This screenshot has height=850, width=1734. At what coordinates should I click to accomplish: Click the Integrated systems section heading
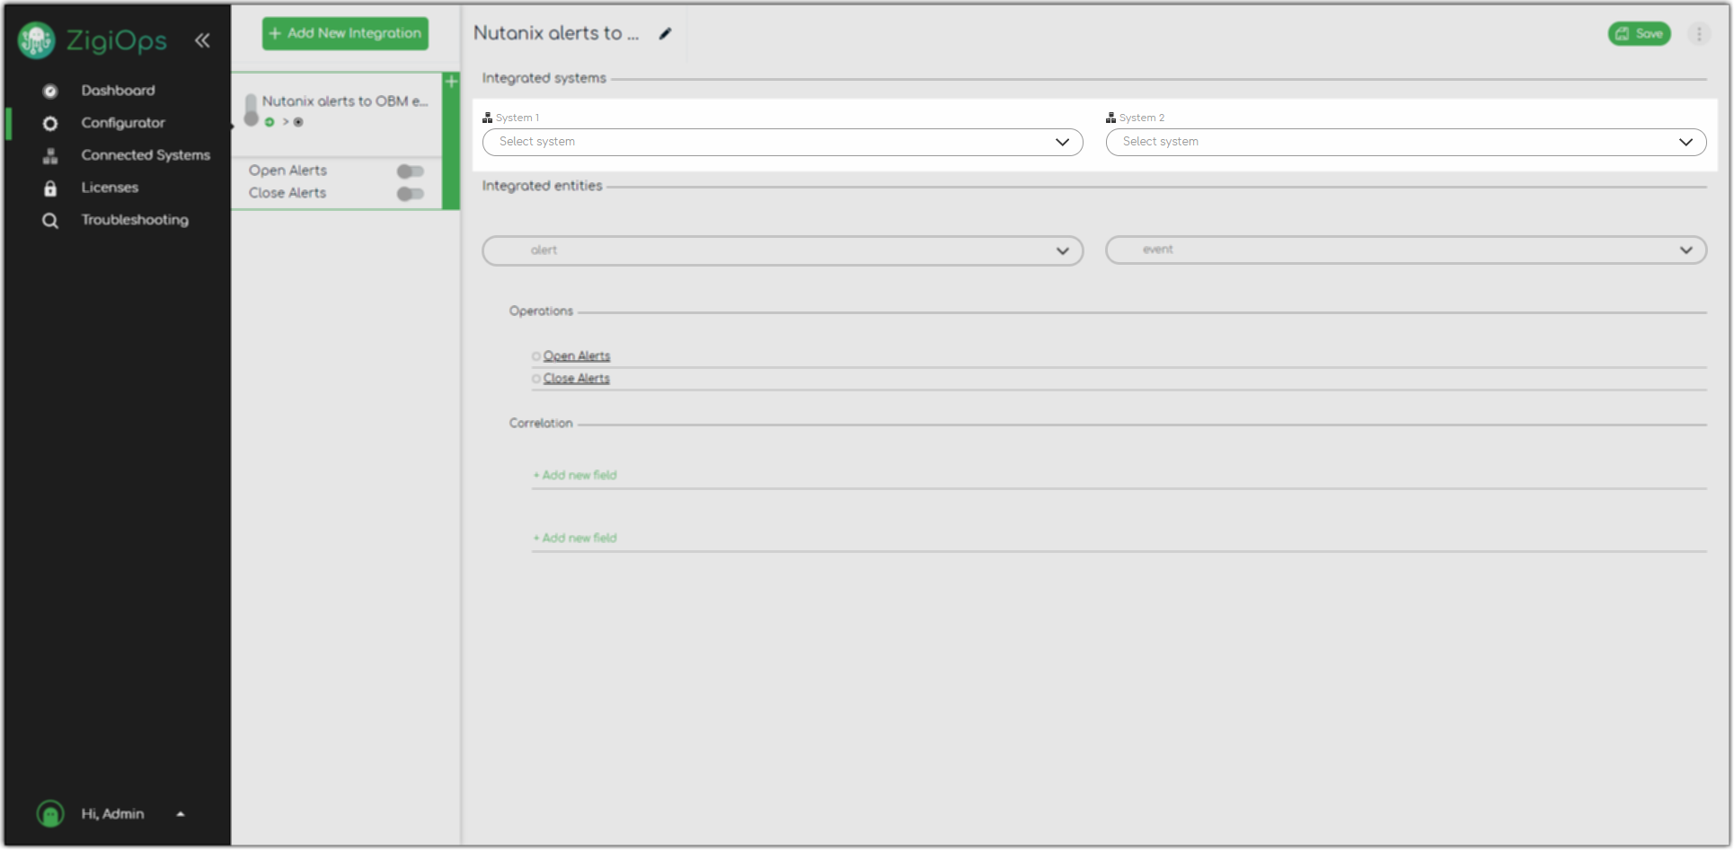point(544,78)
